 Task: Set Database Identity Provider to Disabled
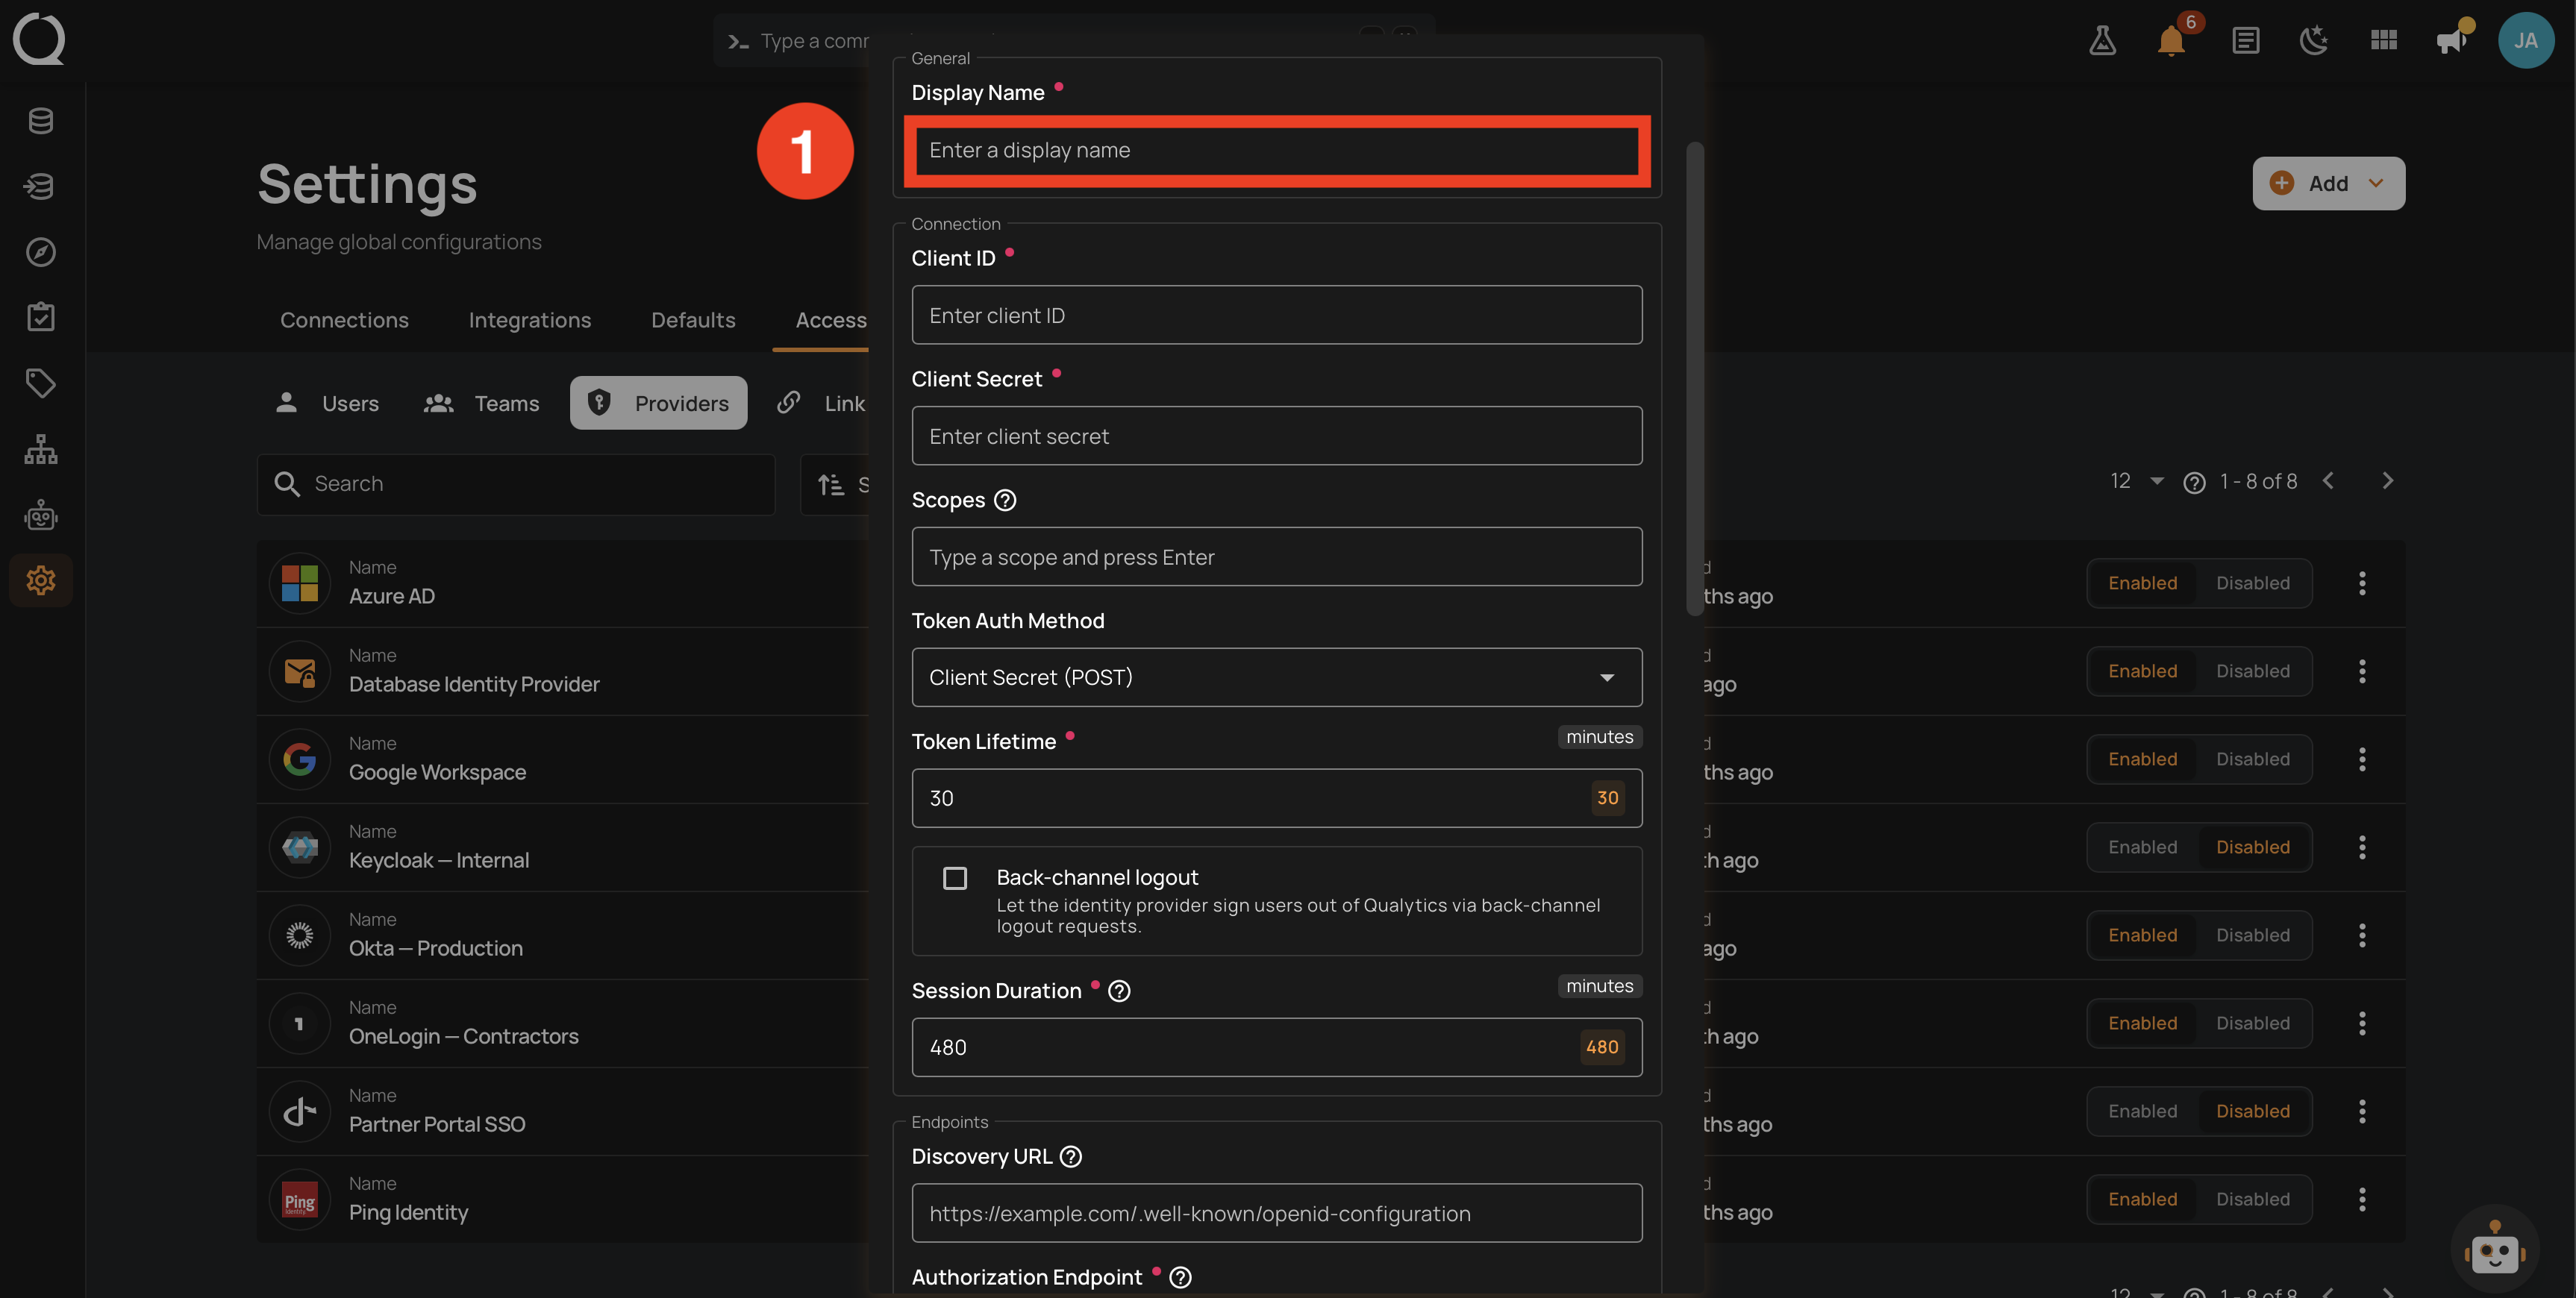pyautogui.click(x=2252, y=671)
